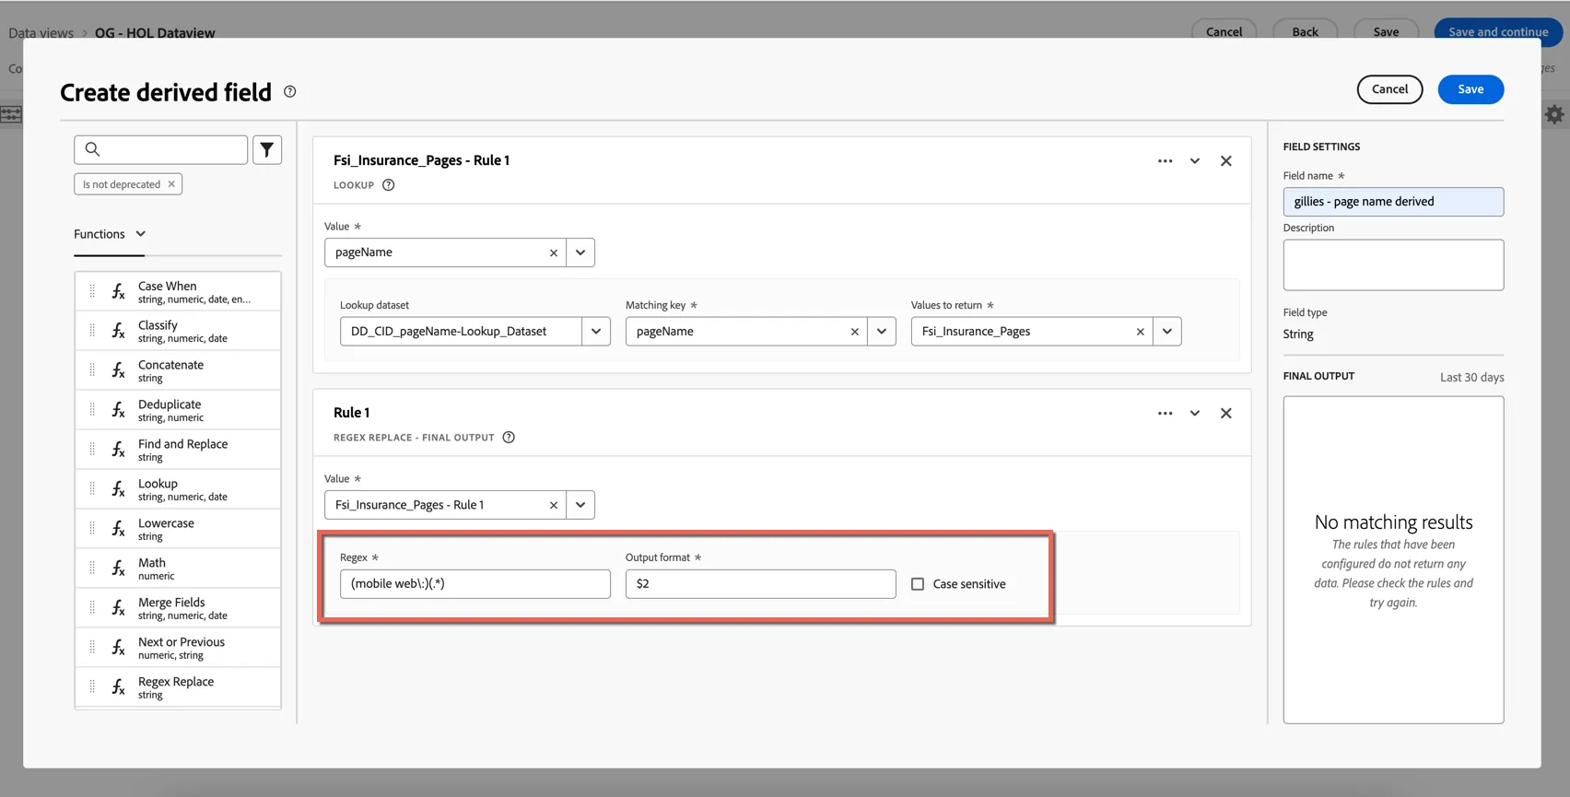Screen dimensions: 1570x797
Task: Save the derived field
Action: [1470, 89]
